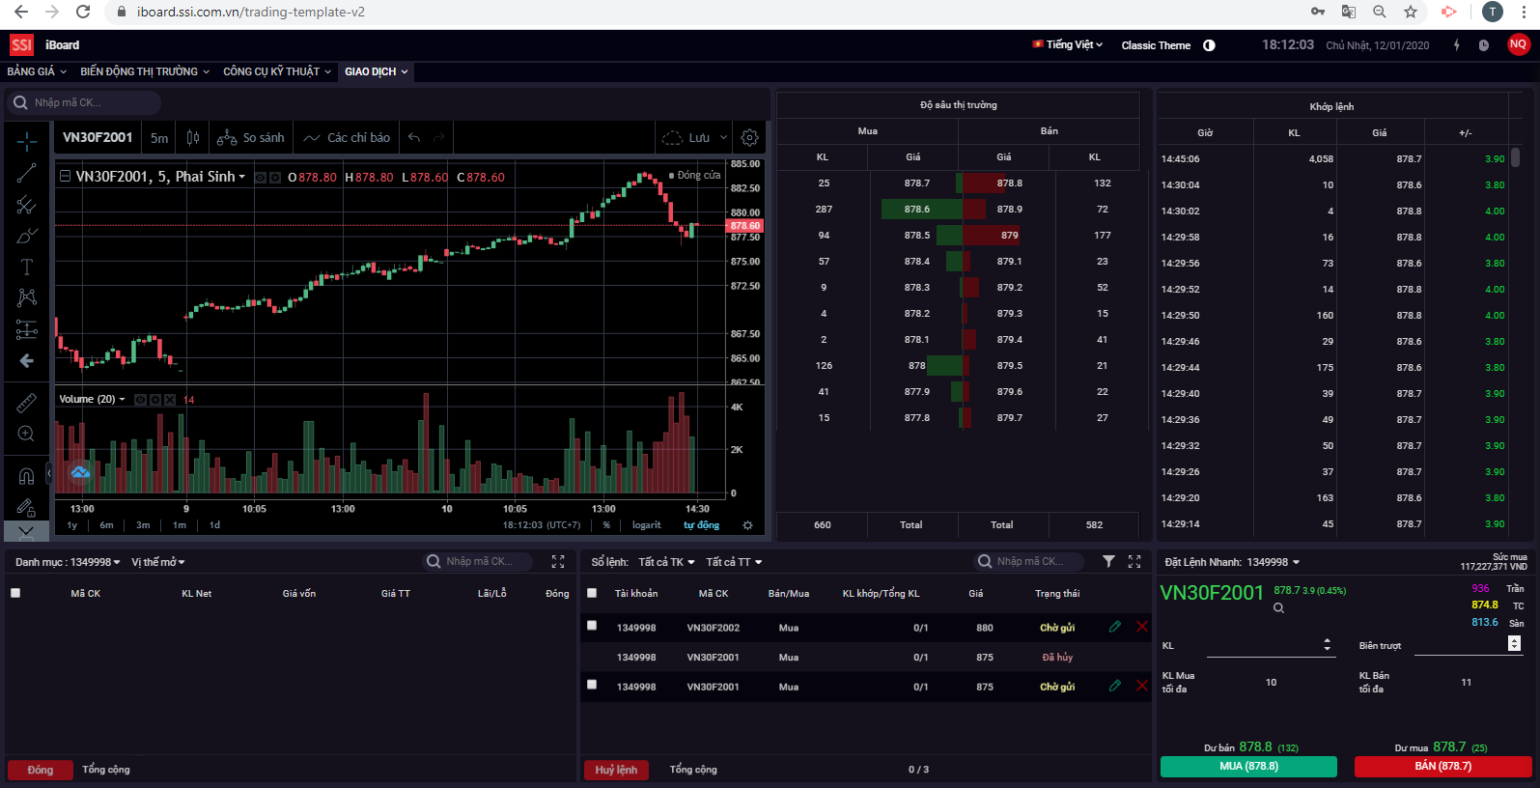Toggle the logarit scale option
This screenshot has height=788, width=1540.
[646, 525]
